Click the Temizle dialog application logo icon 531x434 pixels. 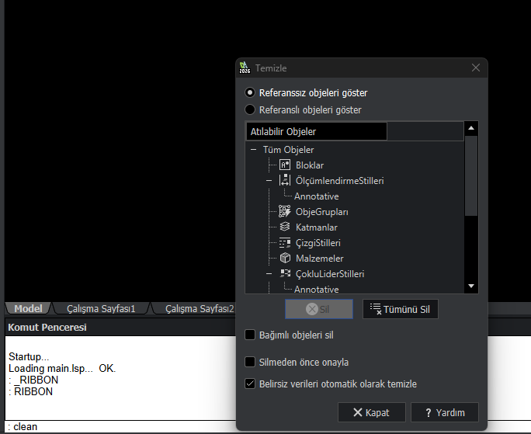[245, 68]
